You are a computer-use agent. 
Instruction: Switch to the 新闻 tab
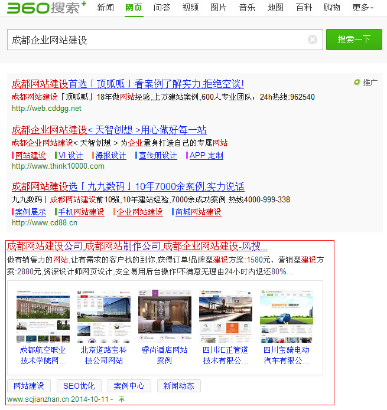tap(105, 8)
